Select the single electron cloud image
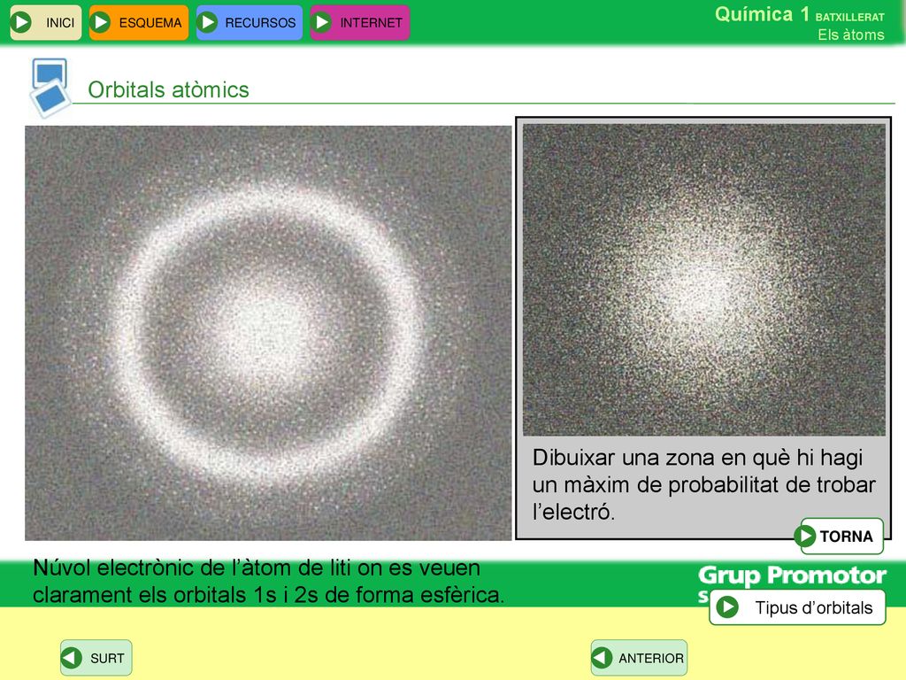This screenshot has height=680, width=906. (x=703, y=280)
